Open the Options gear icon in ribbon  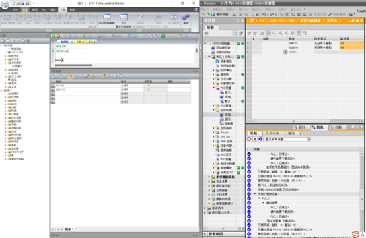point(186,18)
